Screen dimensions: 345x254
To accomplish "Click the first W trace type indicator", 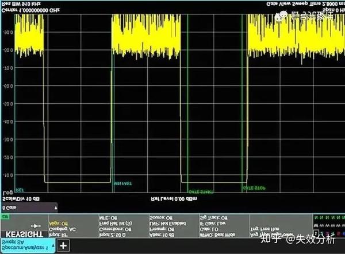I will [x=316, y=225].
